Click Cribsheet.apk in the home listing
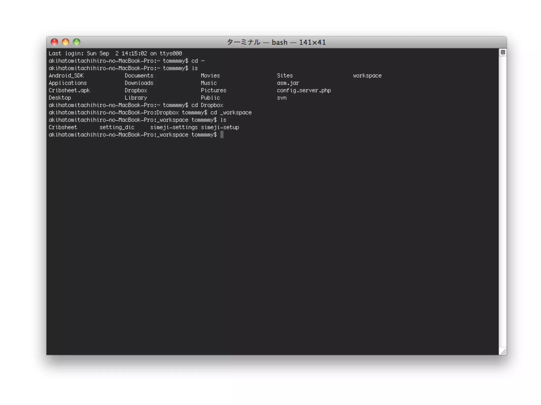Image resolution: width=541 pixels, height=405 pixels. click(x=69, y=90)
